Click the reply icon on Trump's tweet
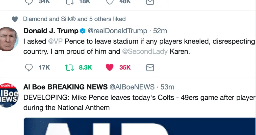256x135 pixels. point(29,67)
